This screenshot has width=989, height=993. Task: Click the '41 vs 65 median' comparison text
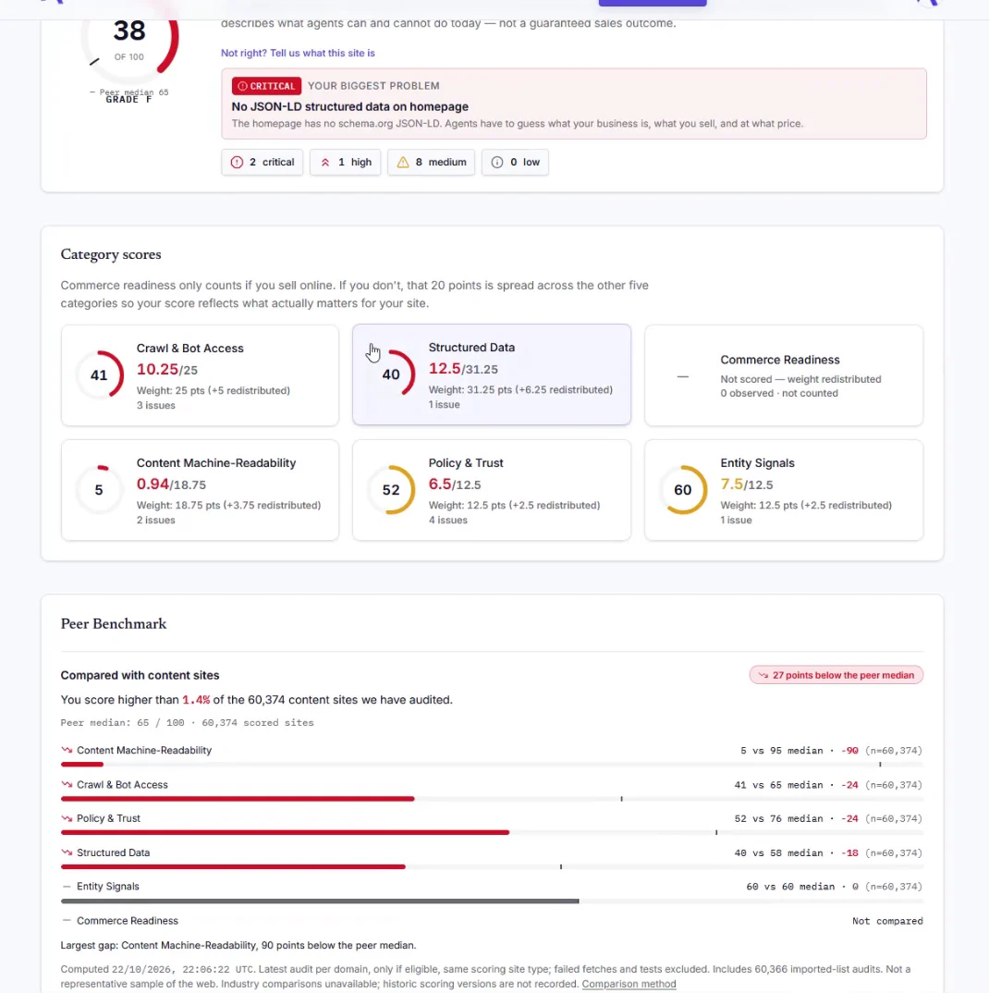pyautogui.click(x=779, y=785)
